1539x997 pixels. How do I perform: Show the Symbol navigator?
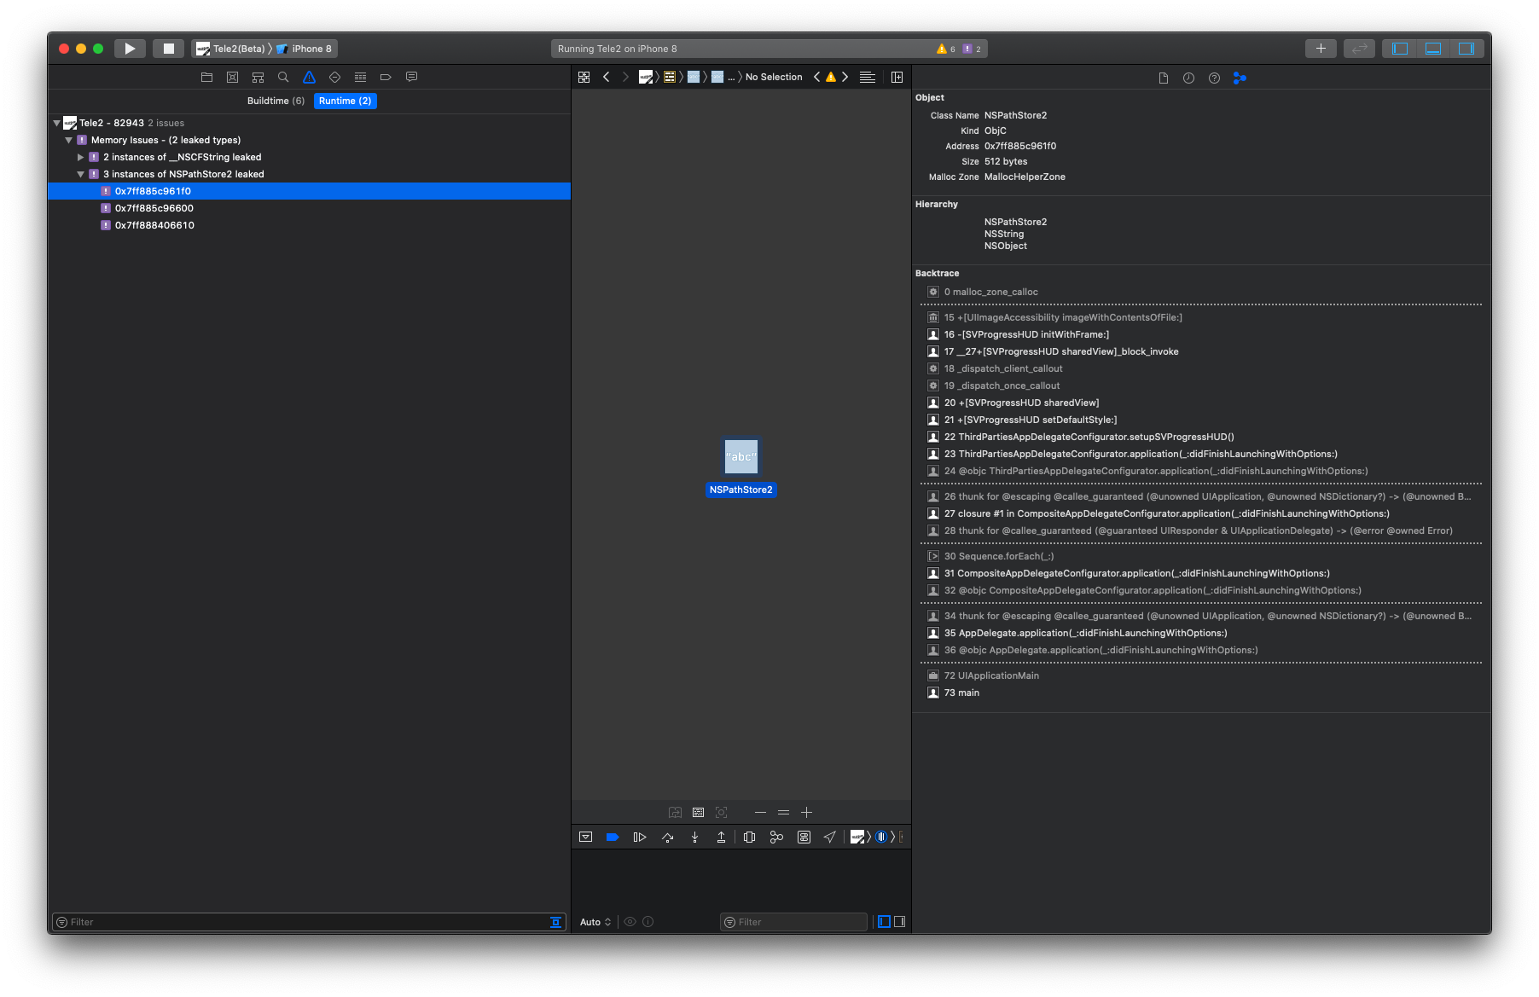click(x=258, y=77)
